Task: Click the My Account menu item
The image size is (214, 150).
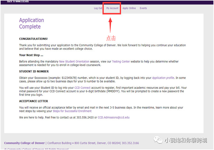Action: click(x=112, y=8)
